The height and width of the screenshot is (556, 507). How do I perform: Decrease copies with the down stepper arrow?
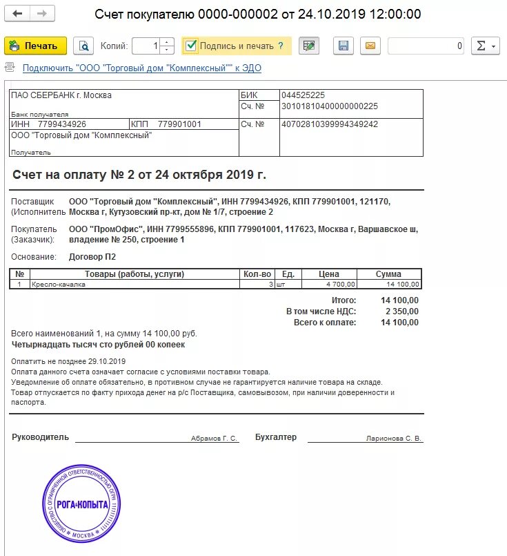(x=167, y=50)
